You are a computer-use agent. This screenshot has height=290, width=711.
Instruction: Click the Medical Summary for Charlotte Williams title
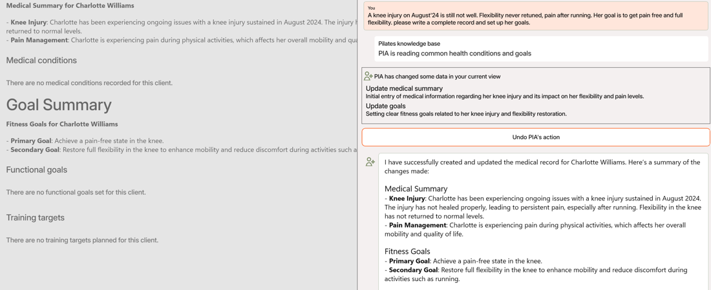coord(70,6)
